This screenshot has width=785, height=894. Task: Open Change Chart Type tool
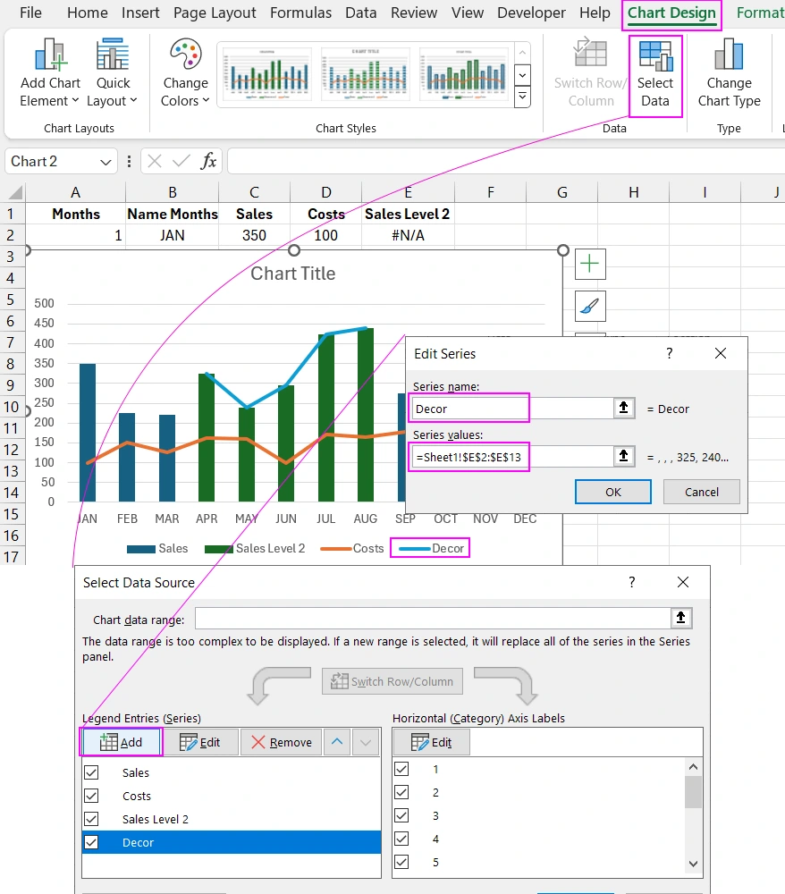pyautogui.click(x=729, y=56)
